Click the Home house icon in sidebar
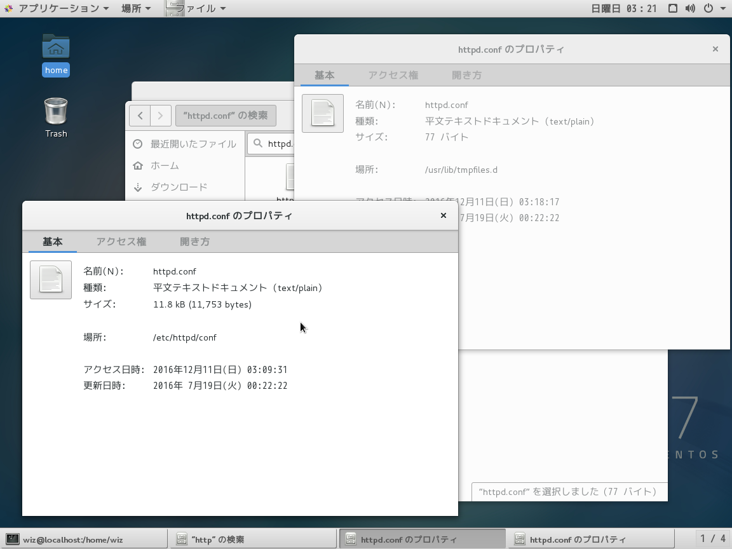This screenshot has height=549, width=732. [x=137, y=165]
